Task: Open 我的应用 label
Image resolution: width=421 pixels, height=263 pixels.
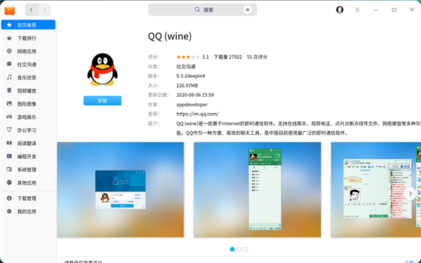Action: (x=27, y=212)
